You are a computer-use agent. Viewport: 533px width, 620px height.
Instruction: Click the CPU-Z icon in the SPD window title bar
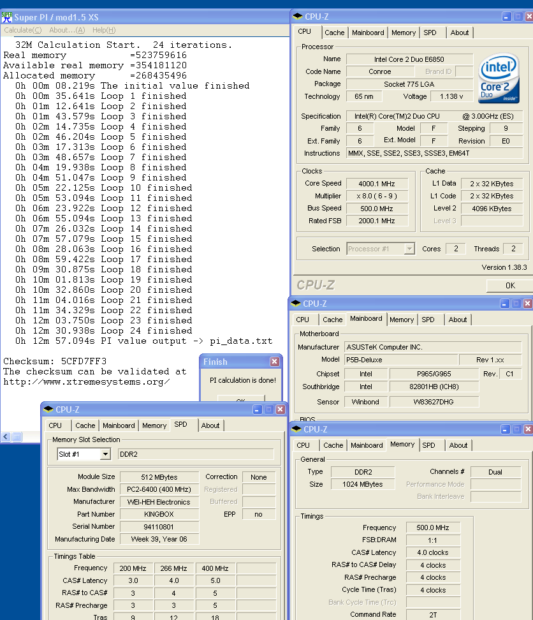(x=48, y=410)
